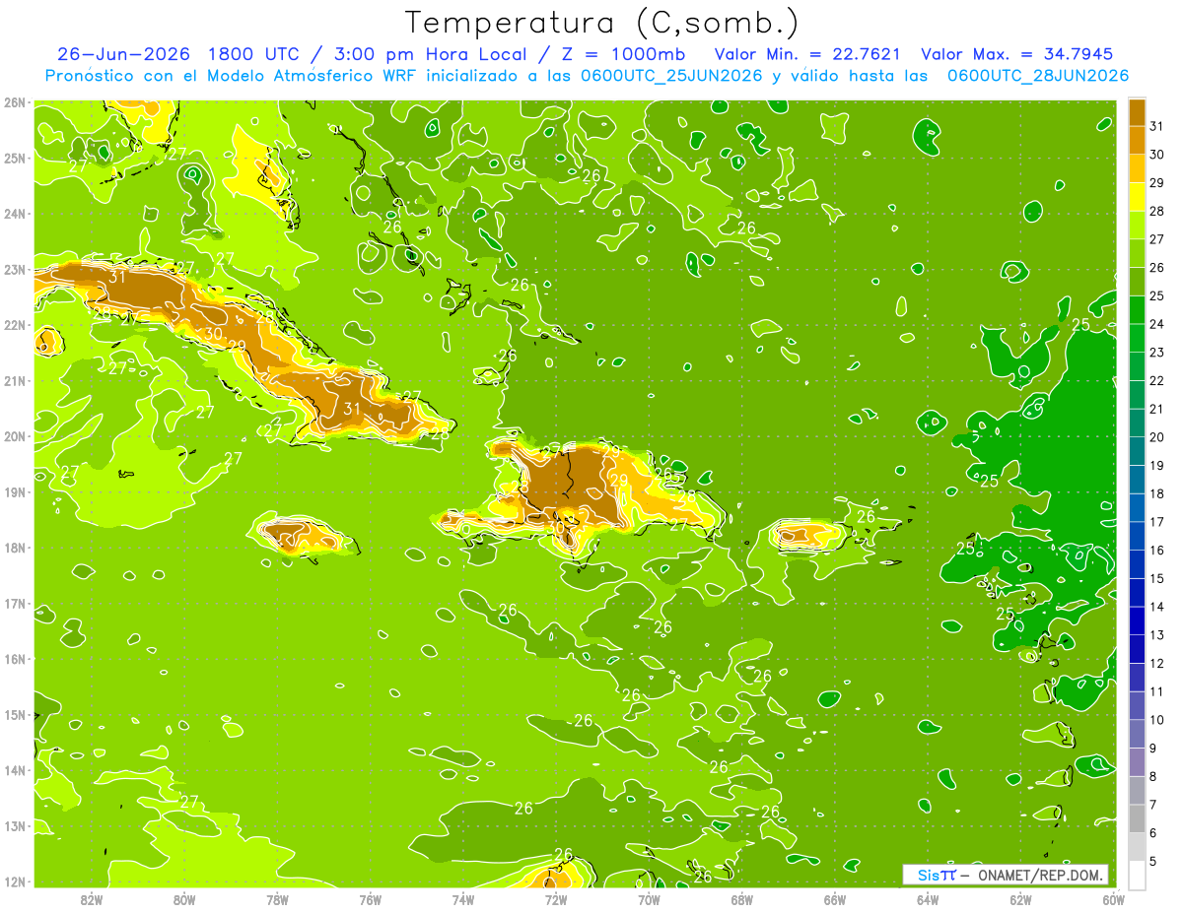Click the valid-until time '0600UTC_28JUN2026'

click(x=1037, y=75)
